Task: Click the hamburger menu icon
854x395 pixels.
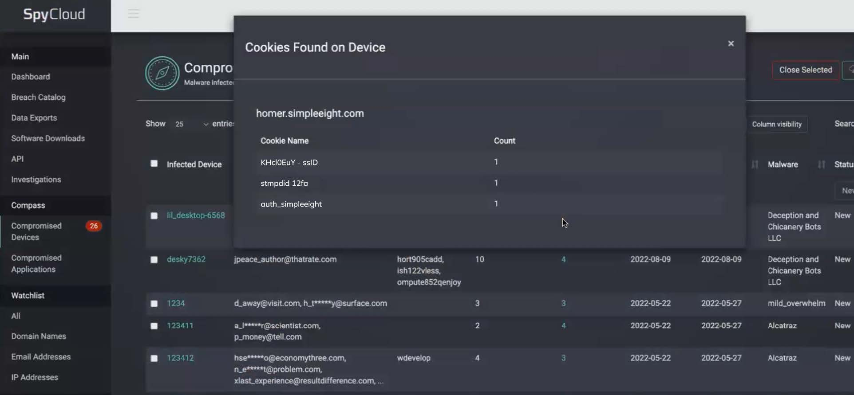Action: coord(133,14)
